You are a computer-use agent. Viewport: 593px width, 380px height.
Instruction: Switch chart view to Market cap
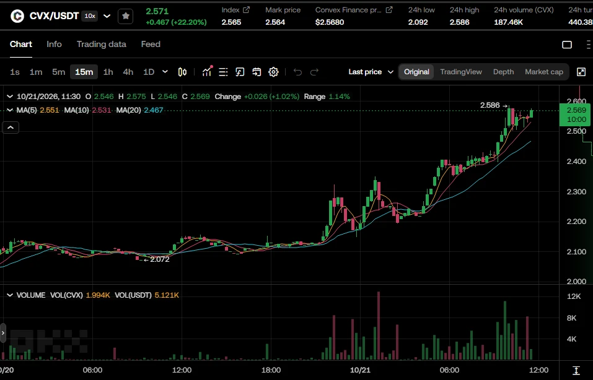[544, 72]
